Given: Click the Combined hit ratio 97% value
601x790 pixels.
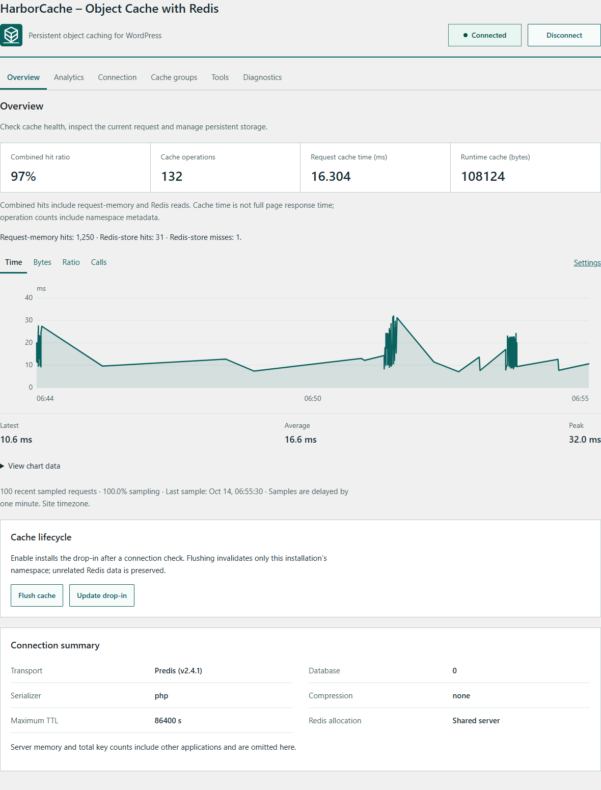Looking at the screenshot, I should (x=23, y=177).
